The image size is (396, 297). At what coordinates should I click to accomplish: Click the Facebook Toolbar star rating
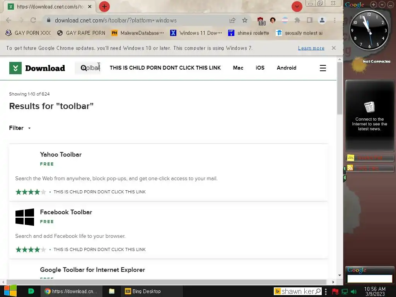pyautogui.click(x=31, y=249)
